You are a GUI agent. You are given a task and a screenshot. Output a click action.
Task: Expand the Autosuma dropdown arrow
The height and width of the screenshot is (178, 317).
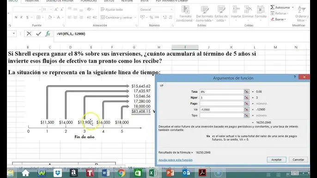click(x=293, y=7)
